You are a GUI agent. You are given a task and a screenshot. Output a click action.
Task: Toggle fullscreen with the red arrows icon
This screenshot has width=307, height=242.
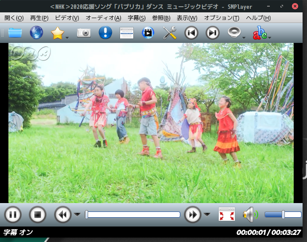coord(227,214)
